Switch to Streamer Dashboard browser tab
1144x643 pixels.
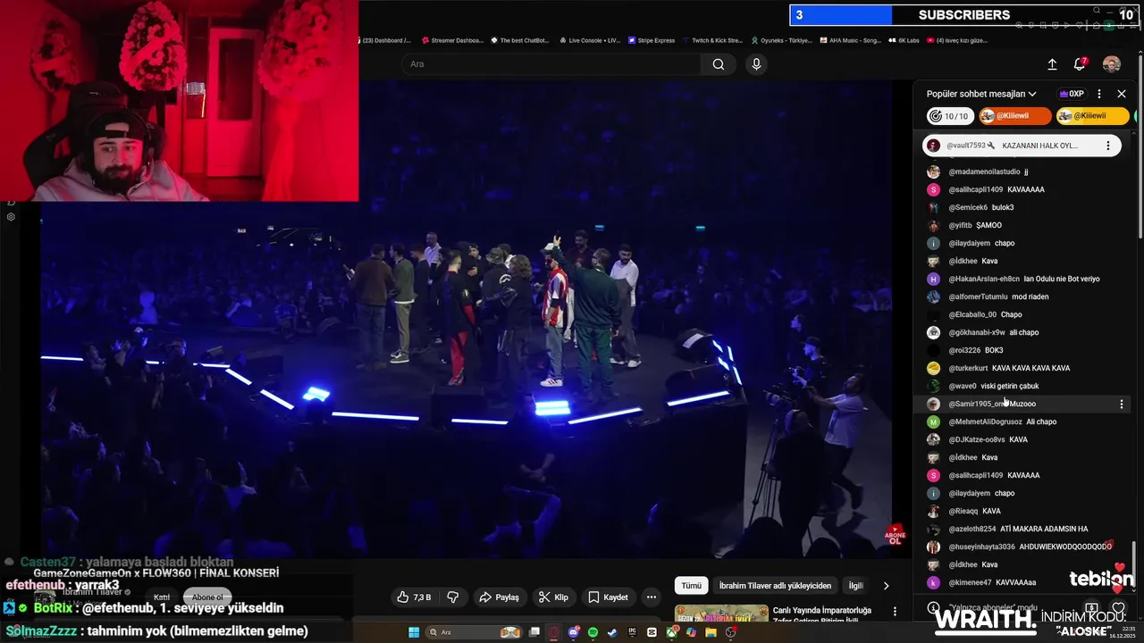451,40
